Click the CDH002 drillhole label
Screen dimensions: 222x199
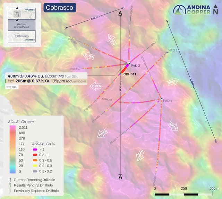click(107, 100)
